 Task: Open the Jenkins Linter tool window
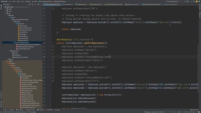pos(30,110)
